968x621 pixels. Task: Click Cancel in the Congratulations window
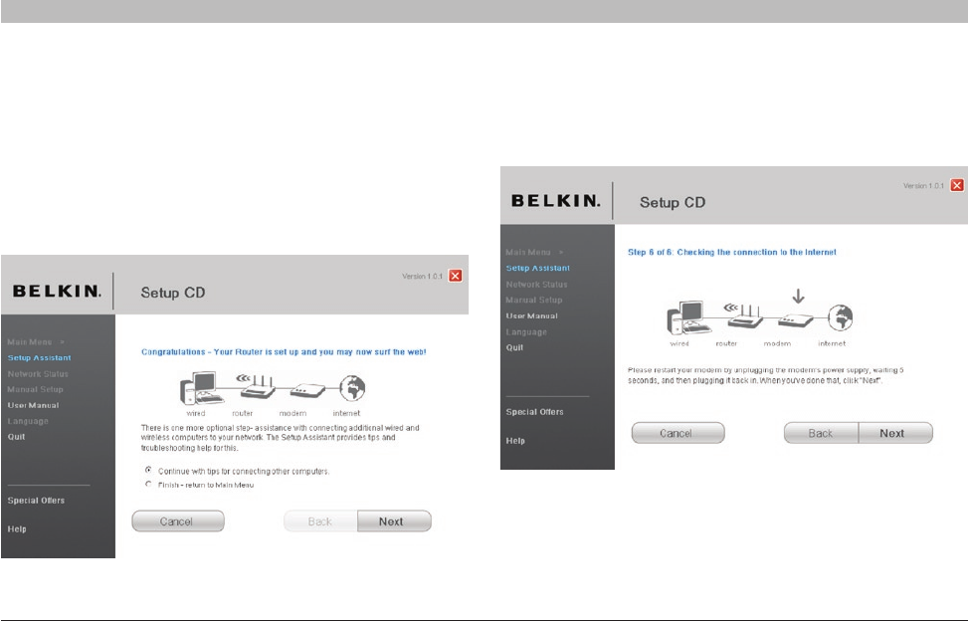178,521
